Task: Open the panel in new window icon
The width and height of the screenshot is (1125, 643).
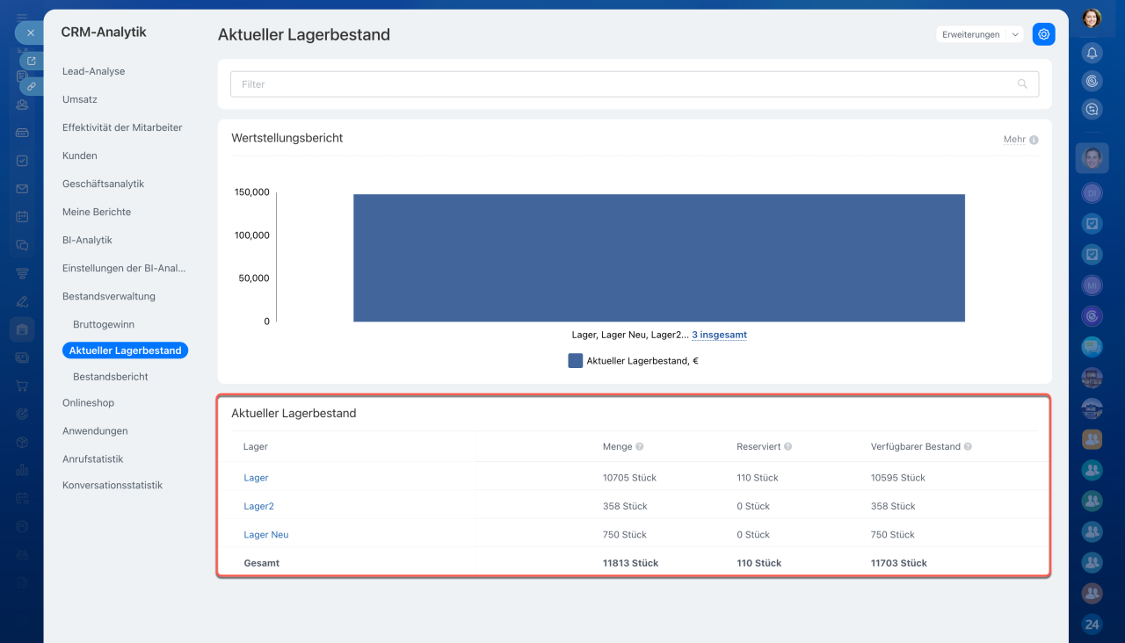Action: [x=31, y=61]
